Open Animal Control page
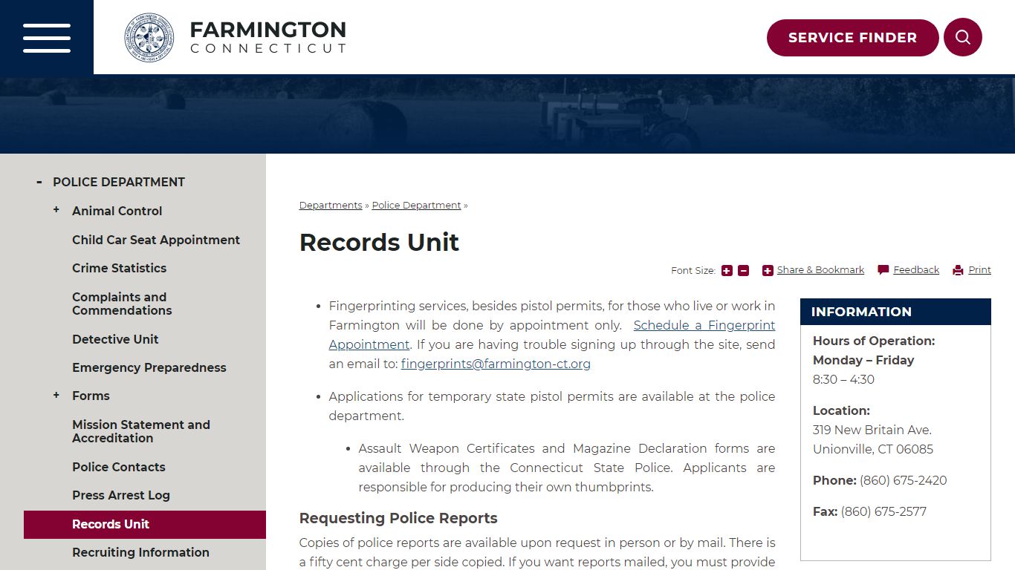The image size is (1015, 570). pyautogui.click(x=117, y=211)
